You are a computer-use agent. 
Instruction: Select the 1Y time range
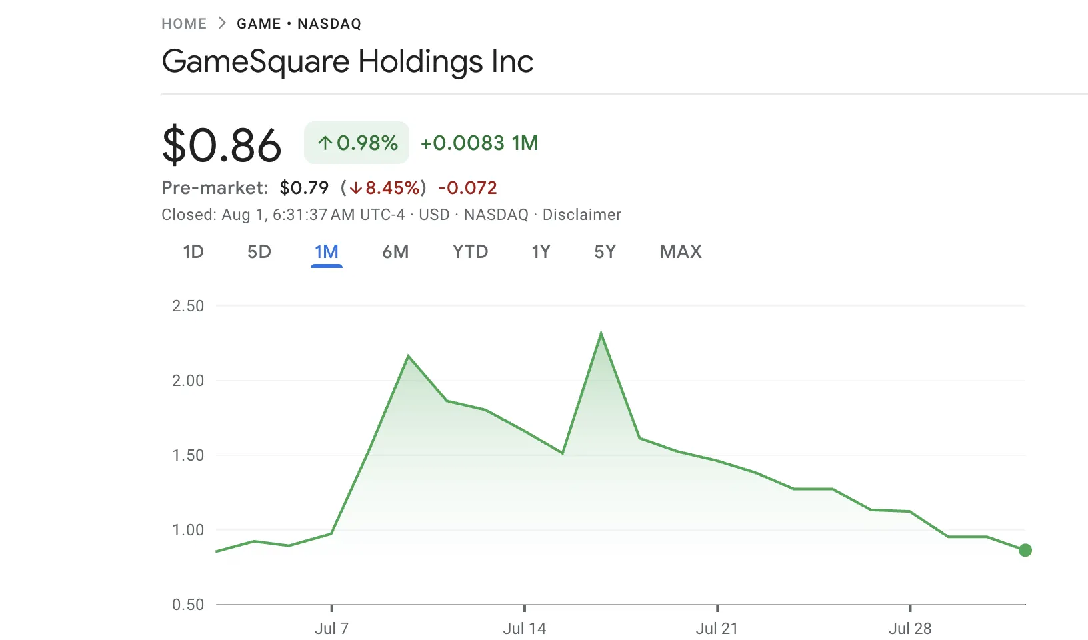(541, 252)
